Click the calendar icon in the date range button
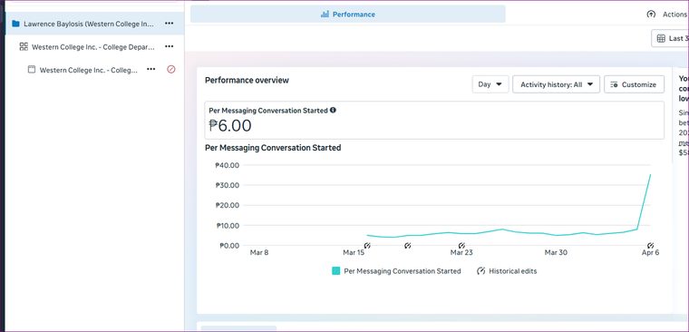Screen dimensions: 689x332 coord(661,38)
